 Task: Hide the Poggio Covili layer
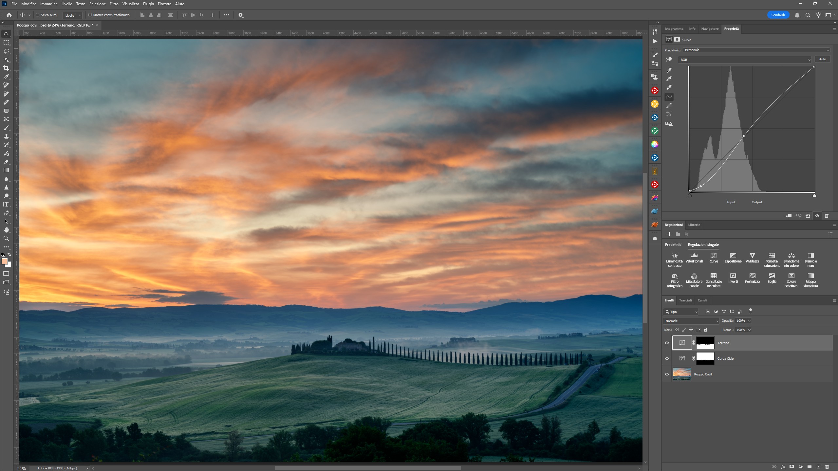point(667,374)
